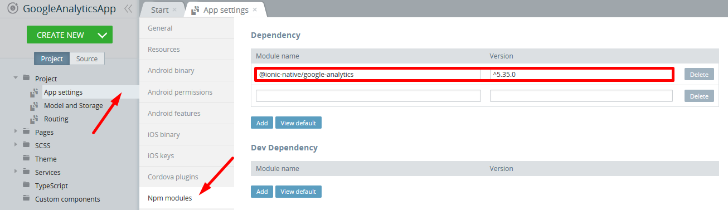Click the GoogleAnalyticsApp logo icon
Image resolution: width=728 pixels, height=210 pixels.
[x=12, y=9]
